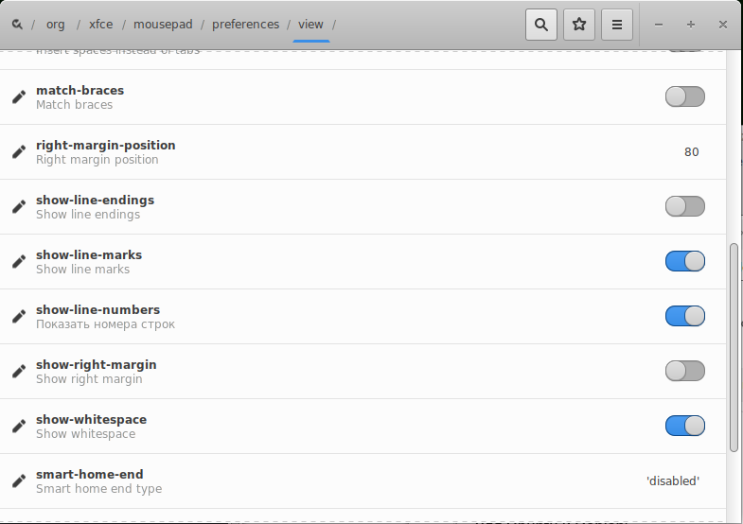Turn off the show-line-marks switch

tap(684, 261)
